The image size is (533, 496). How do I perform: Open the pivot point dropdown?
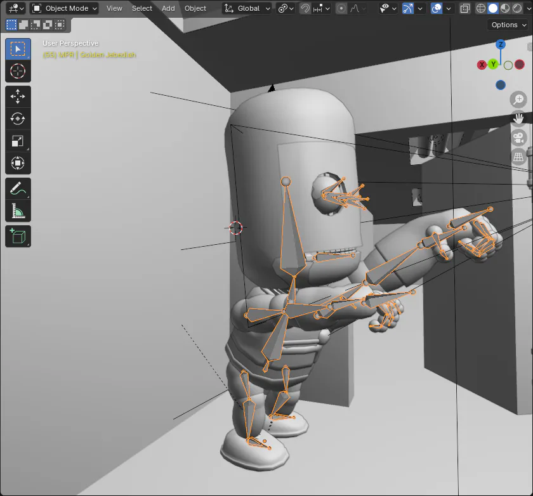[x=286, y=8]
